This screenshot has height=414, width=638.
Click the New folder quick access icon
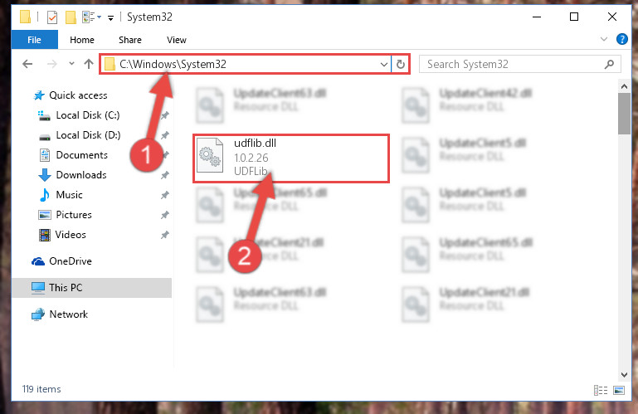71,17
